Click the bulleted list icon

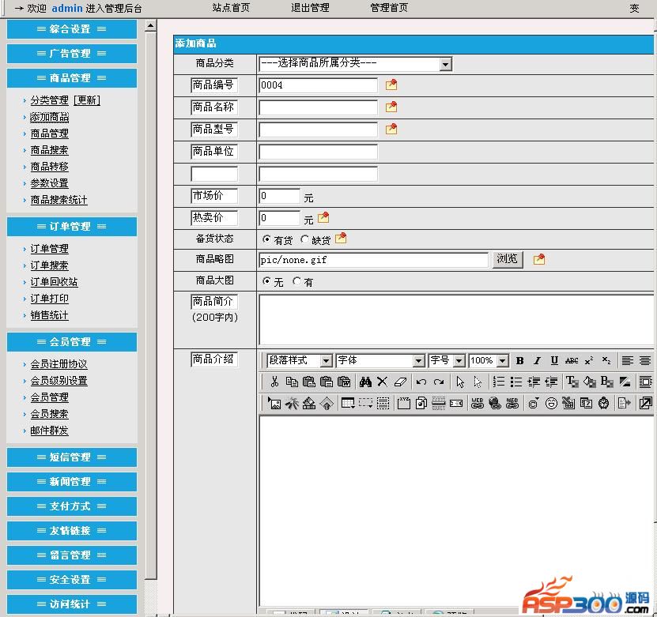click(515, 382)
